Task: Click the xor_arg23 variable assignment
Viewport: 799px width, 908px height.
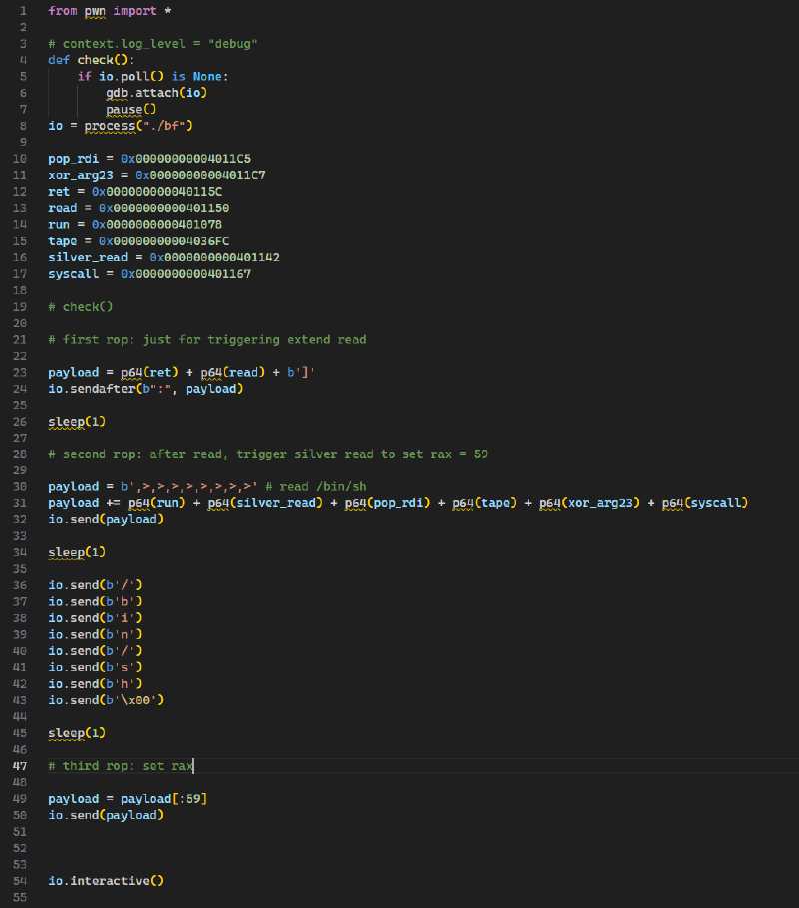Action: [157, 175]
